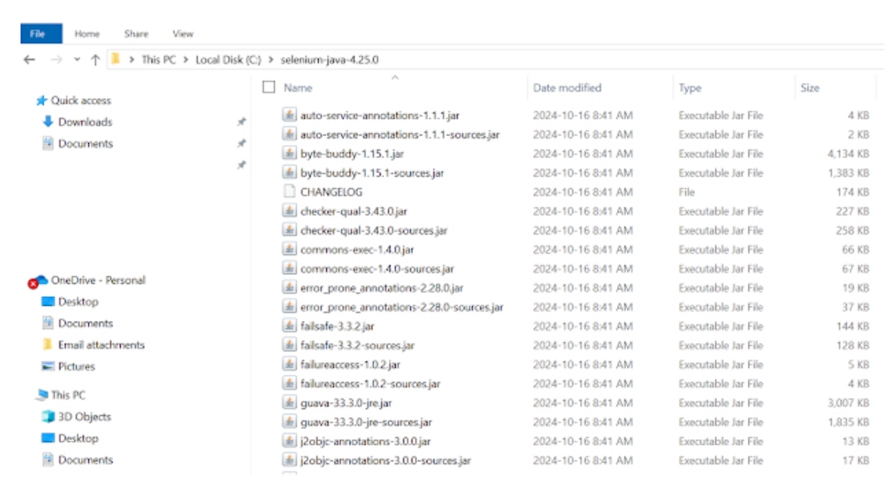Navigate to Local Disk (C:) breadcrumb
Image resolution: width=893 pixels, height=496 pixels.
click(227, 60)
